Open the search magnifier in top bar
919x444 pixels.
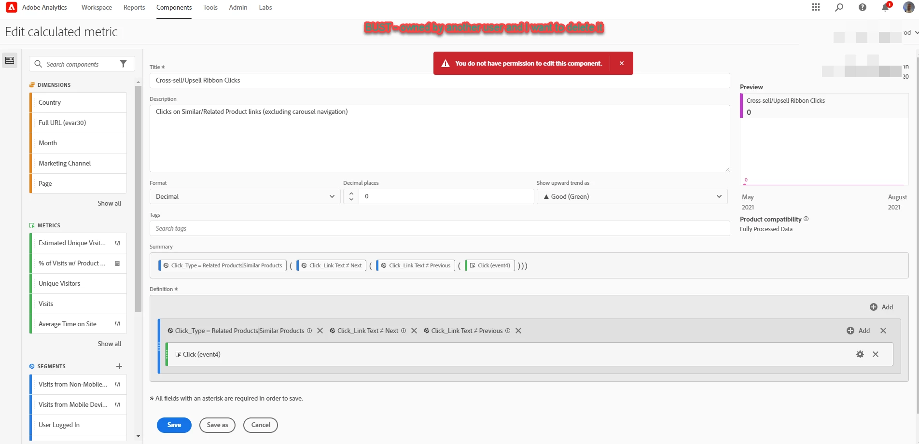[x=839, y=7]
